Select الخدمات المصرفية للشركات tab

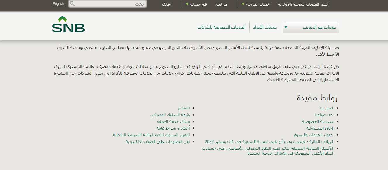(x=221, y=27)
